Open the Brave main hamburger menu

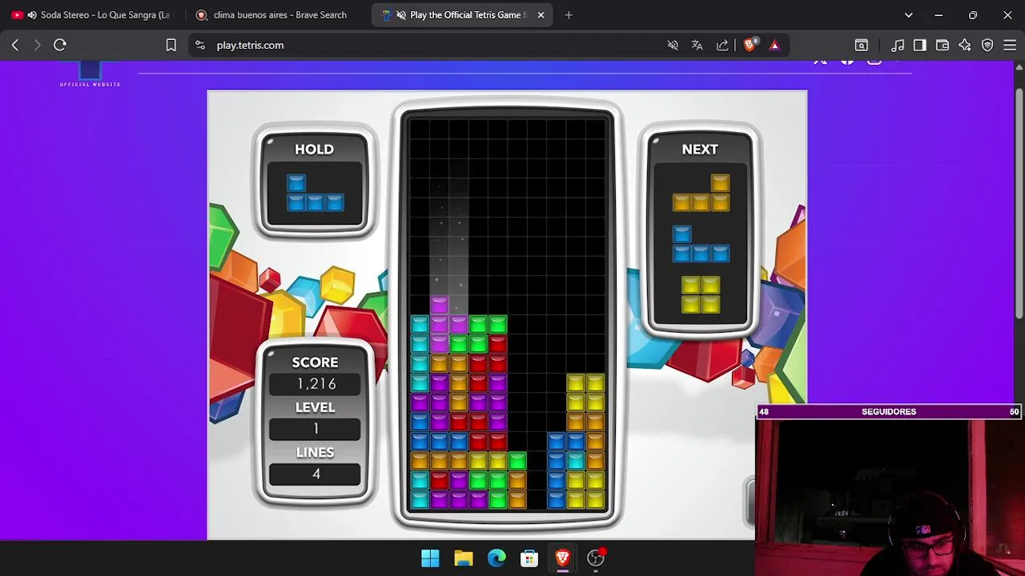(1010, 46)
